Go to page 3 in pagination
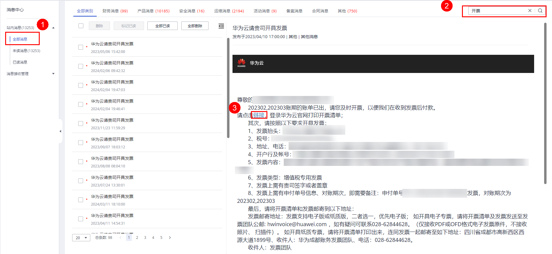The height and width of the screenshot is (254, 552). coord(145,238)
